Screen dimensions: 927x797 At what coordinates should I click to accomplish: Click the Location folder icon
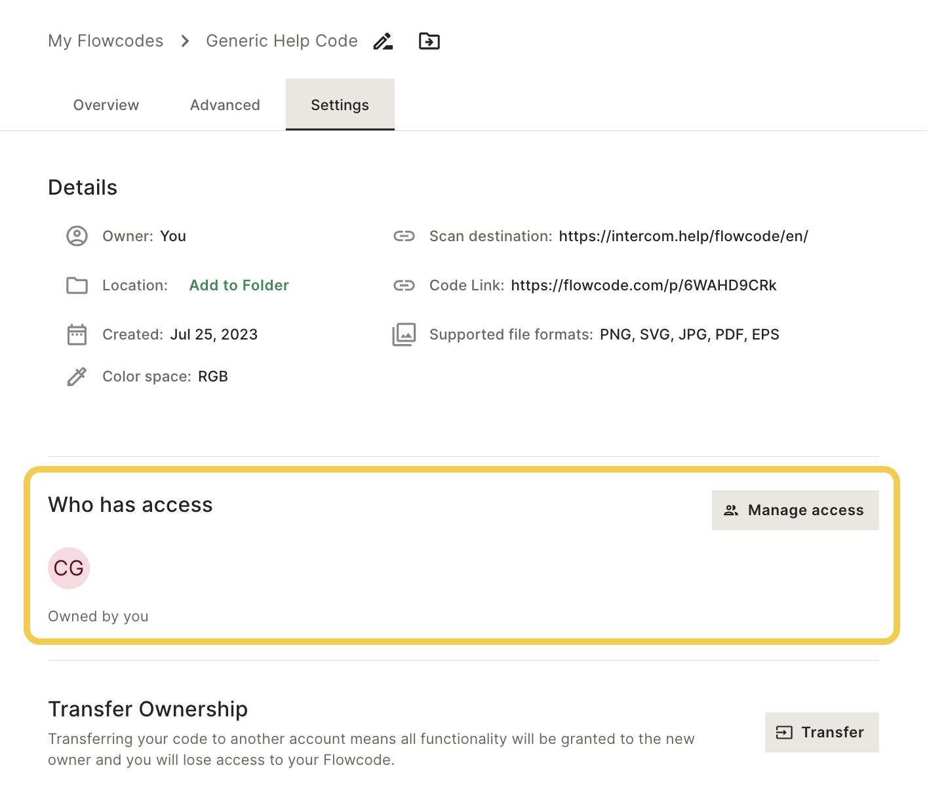point(77,286)
